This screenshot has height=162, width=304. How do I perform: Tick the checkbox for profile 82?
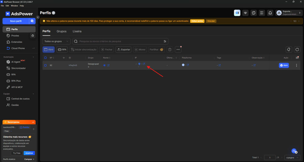coord(45,65)
